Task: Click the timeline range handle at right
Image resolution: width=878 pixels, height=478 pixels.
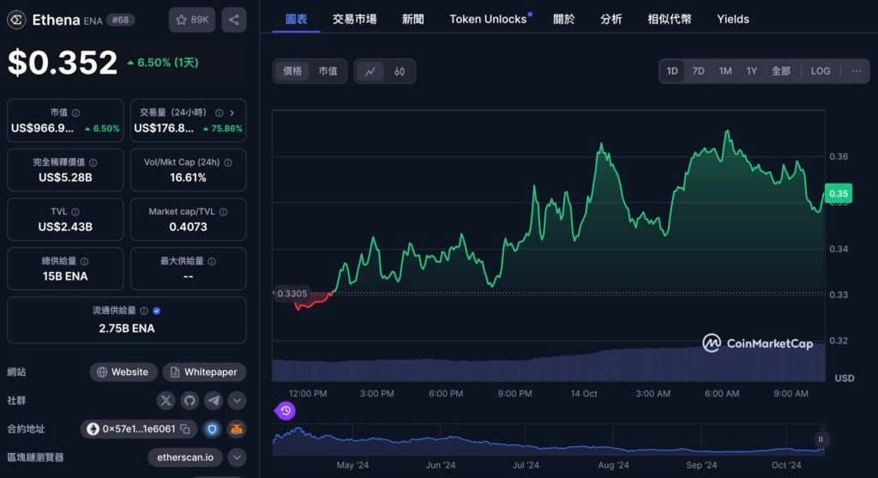Action: [x=821, y=439]
